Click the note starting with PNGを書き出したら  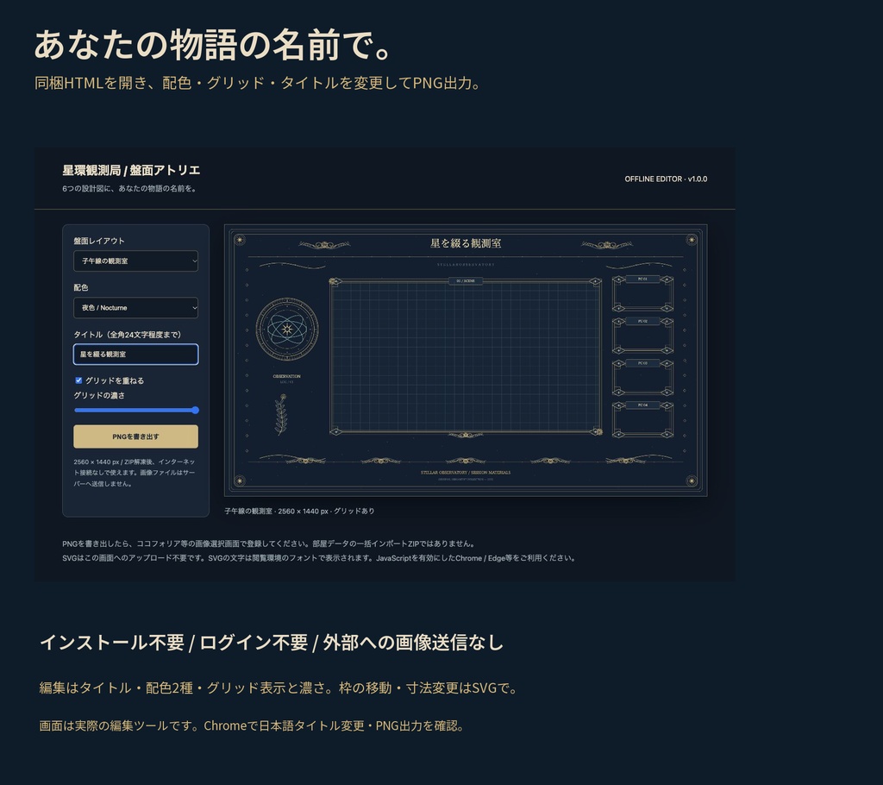[270, 543]
